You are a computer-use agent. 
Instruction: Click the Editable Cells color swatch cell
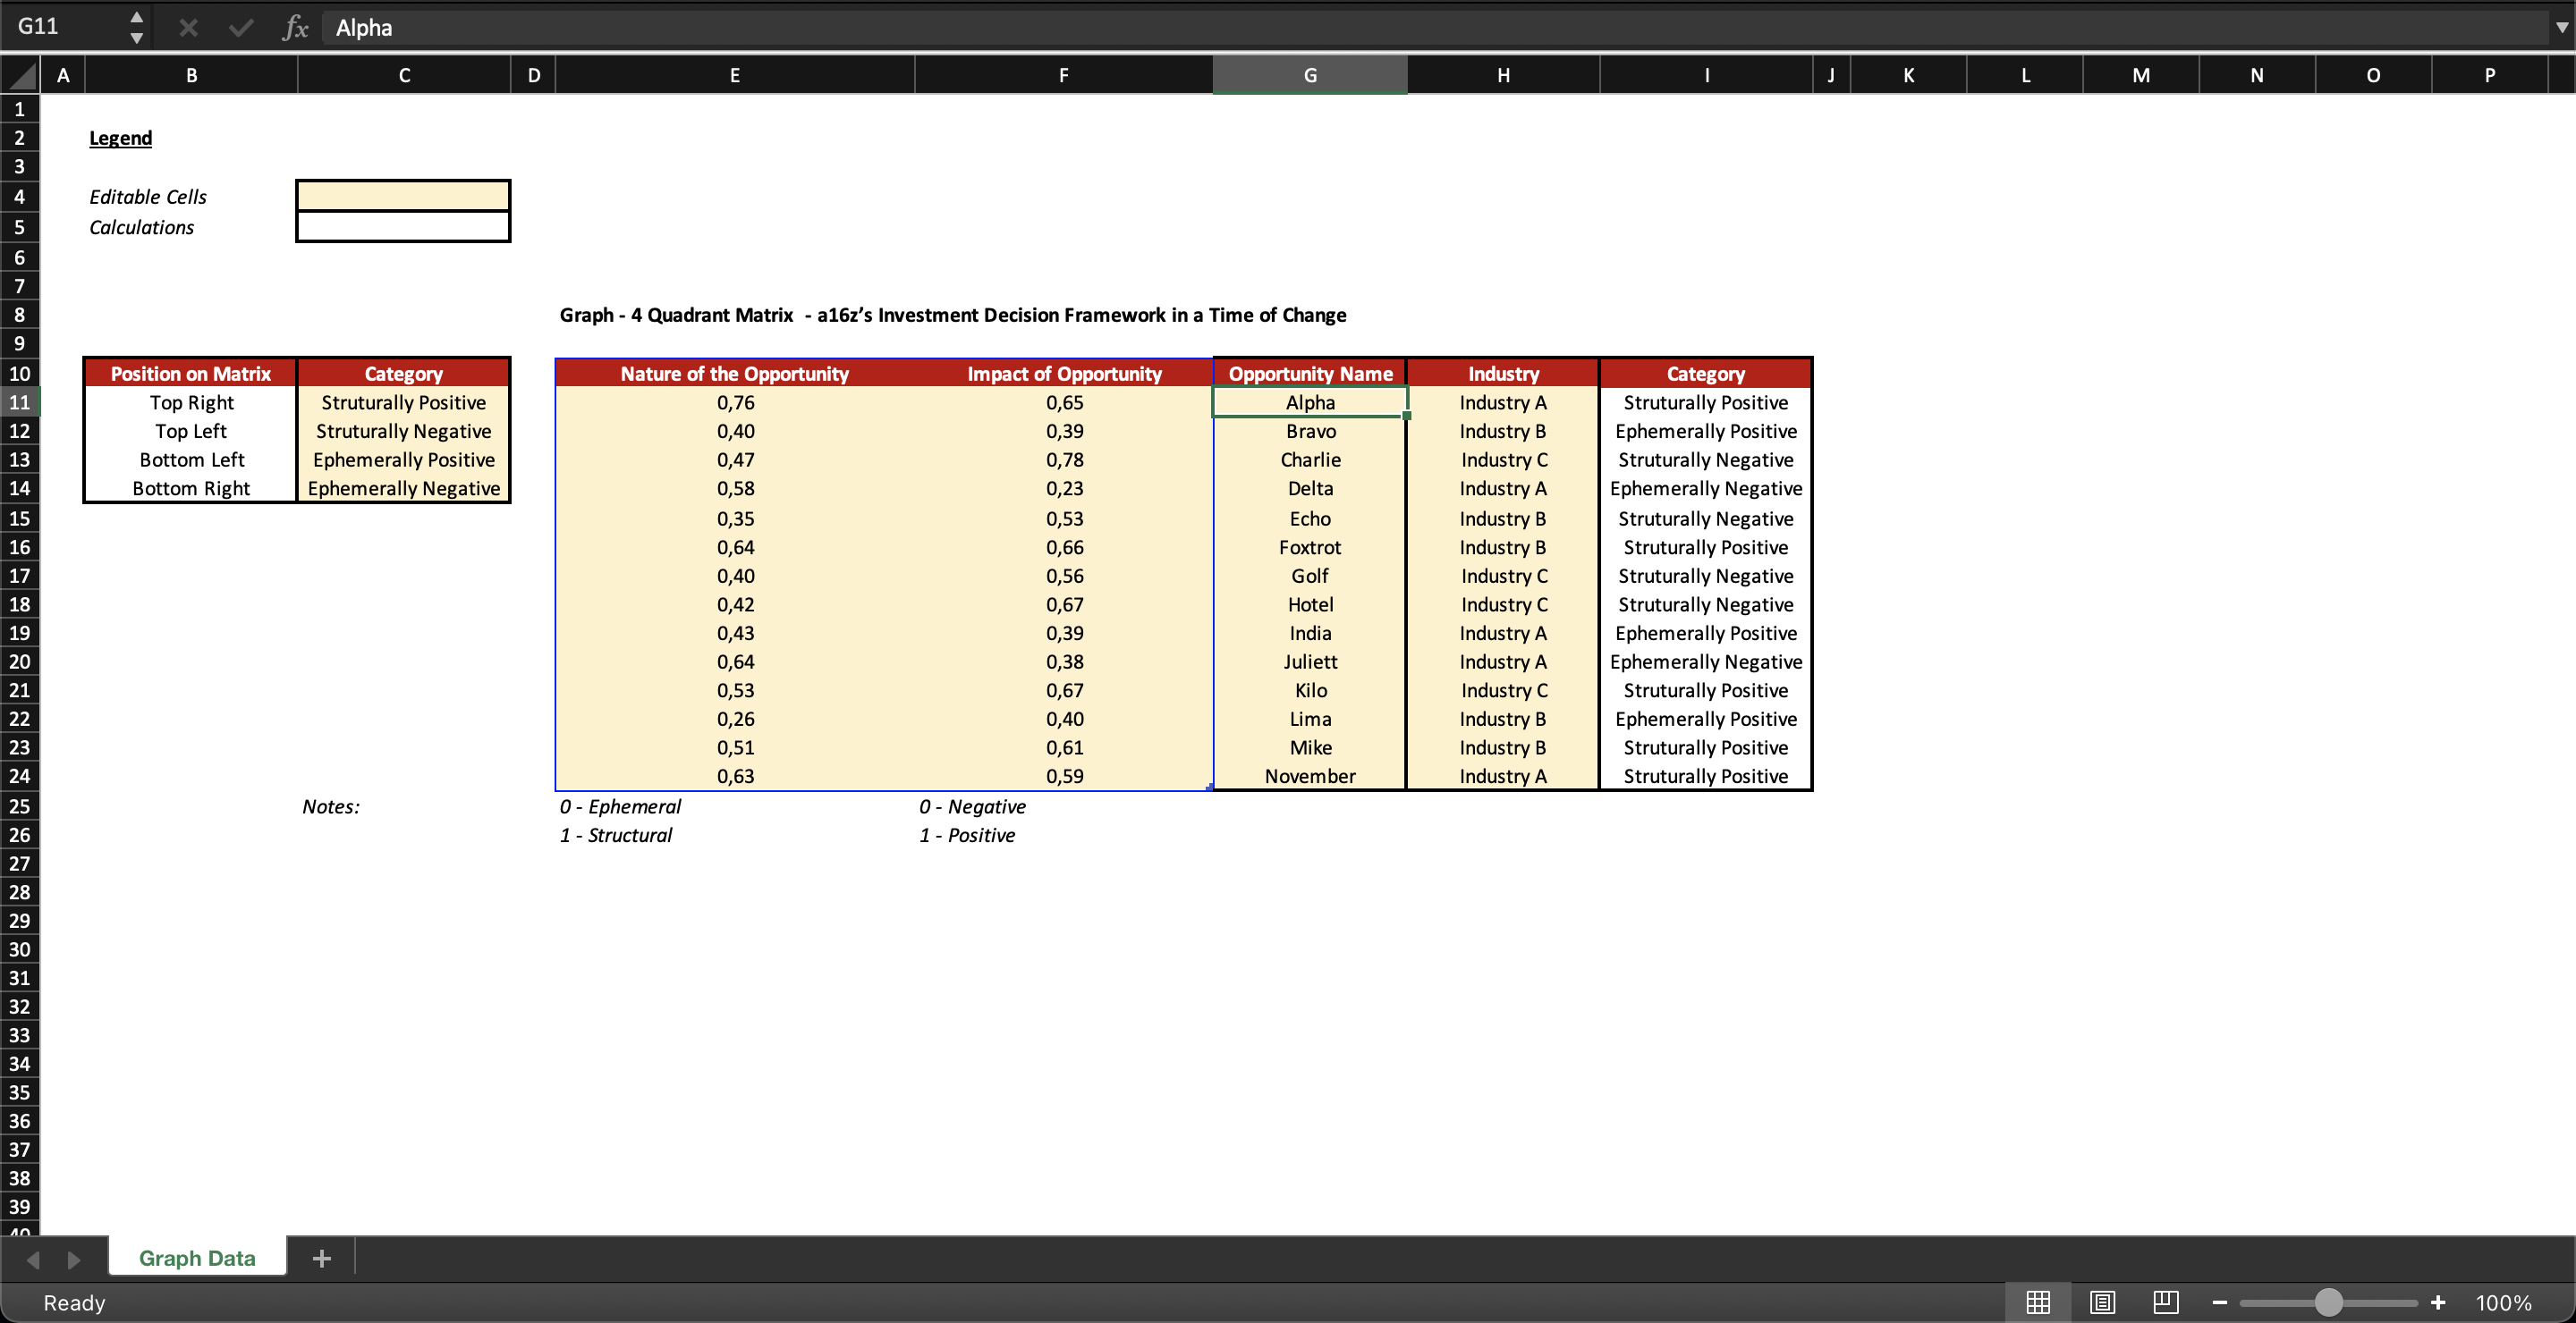403,196
